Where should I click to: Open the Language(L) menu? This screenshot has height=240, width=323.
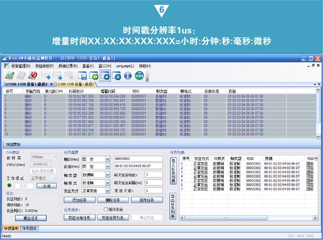pos(125,66)
